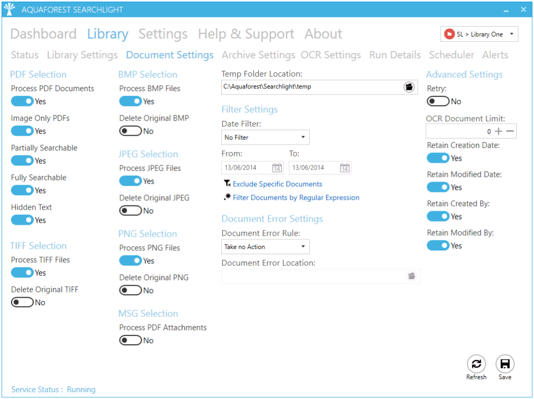
Task: Disable Process PDF Documents
Action: [x=22, y=101]
